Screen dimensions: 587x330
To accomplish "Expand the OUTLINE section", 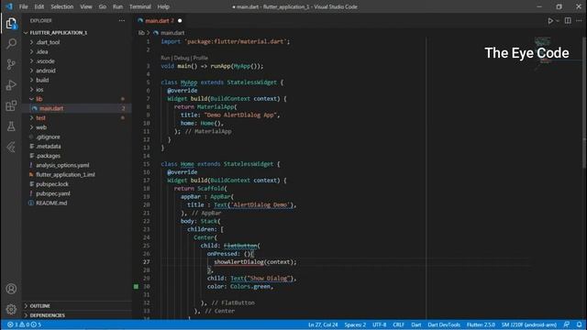I will [x=39, y=306].
